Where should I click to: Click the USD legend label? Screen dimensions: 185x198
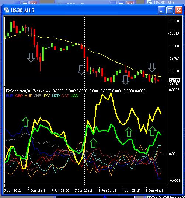[74, 96]
